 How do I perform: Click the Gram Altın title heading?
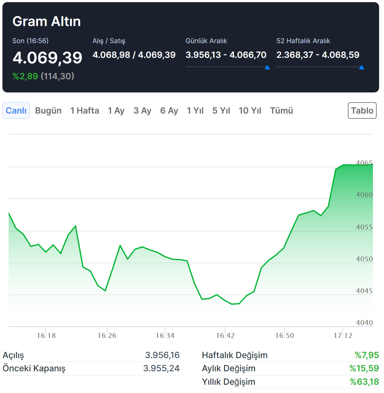pyautogui.click(x=47, y=21)
